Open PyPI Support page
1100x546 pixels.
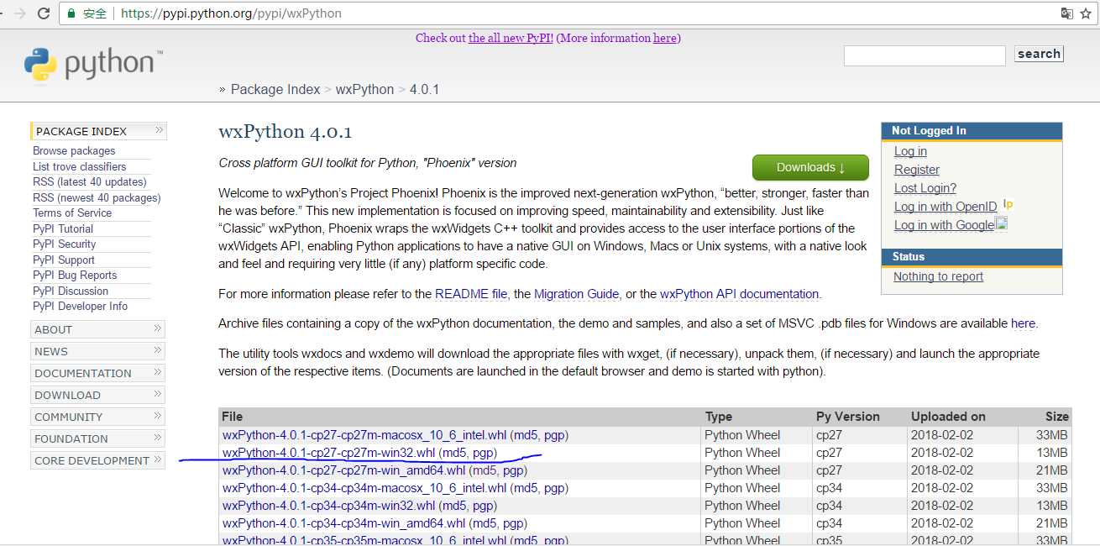point(64,260)
